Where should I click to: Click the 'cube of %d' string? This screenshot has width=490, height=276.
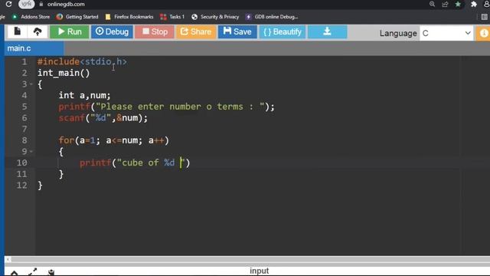tap(151, 163)
